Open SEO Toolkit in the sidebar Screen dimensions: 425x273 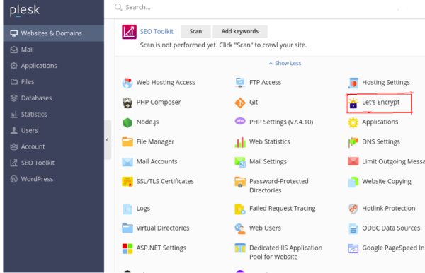[53, 163]
